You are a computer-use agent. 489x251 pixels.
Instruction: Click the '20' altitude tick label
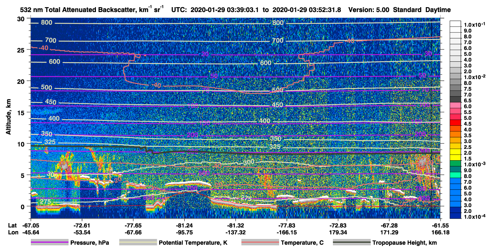[x=21, y=81]
